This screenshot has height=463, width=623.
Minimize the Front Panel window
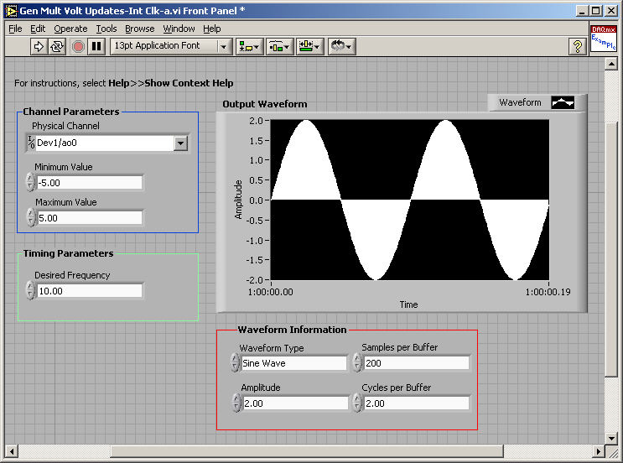pyautogui.click(x=582, y=11)
